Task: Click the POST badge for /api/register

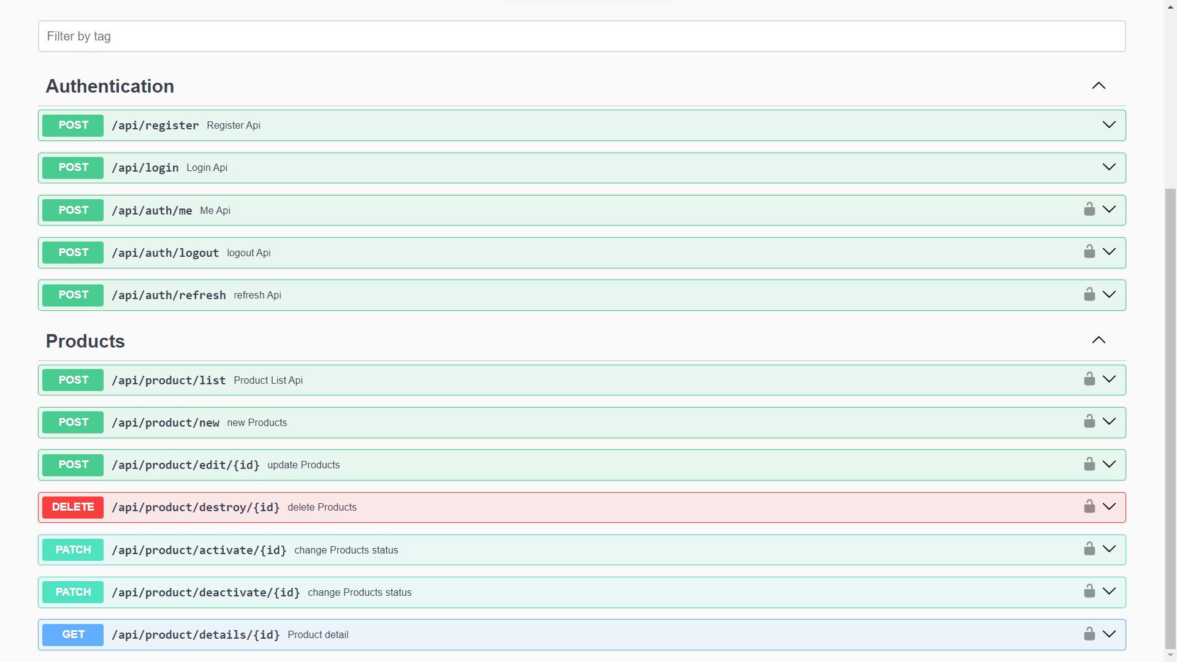Action: tap(73, 125)
